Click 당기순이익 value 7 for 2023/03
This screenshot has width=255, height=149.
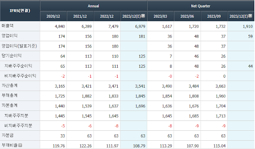171,56
